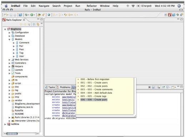Click the Back navigation arrow in the main toolbar
This screenshot has height=137, width=185.
(x=70, y=15)
